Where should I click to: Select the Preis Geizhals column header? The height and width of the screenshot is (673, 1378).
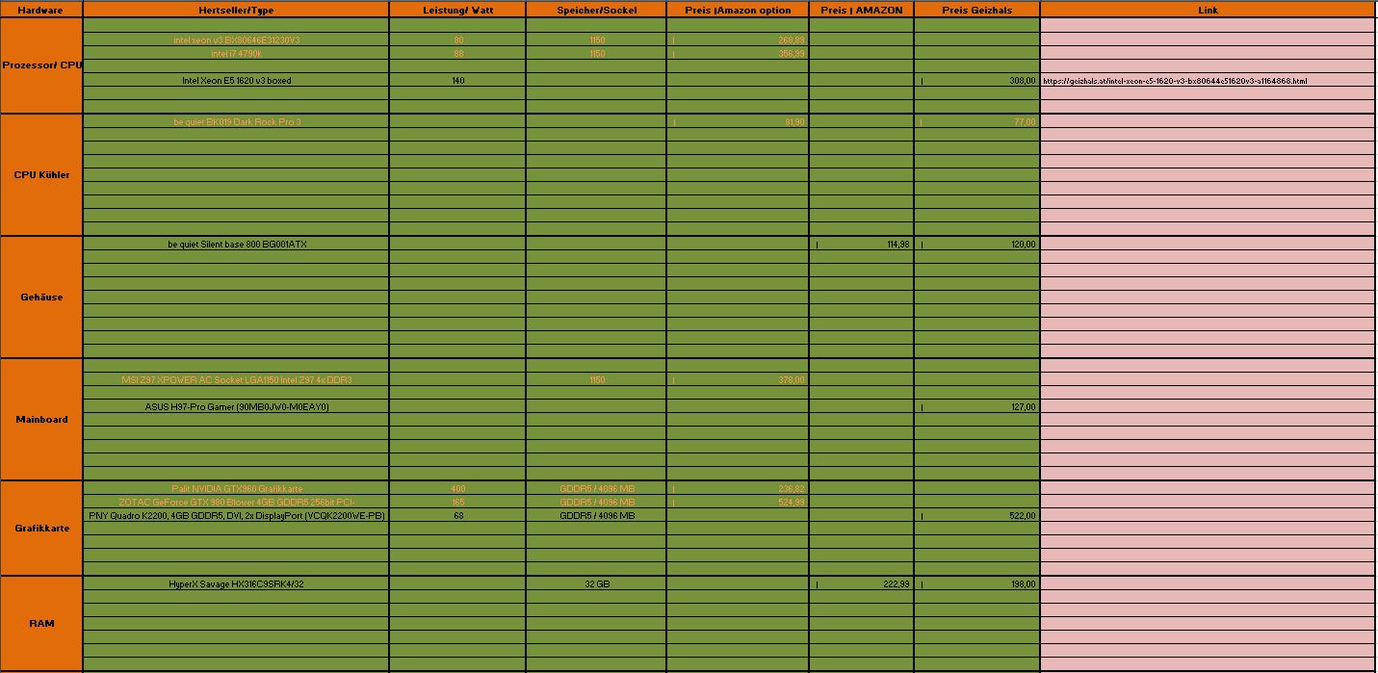click(x=976, y=10)
